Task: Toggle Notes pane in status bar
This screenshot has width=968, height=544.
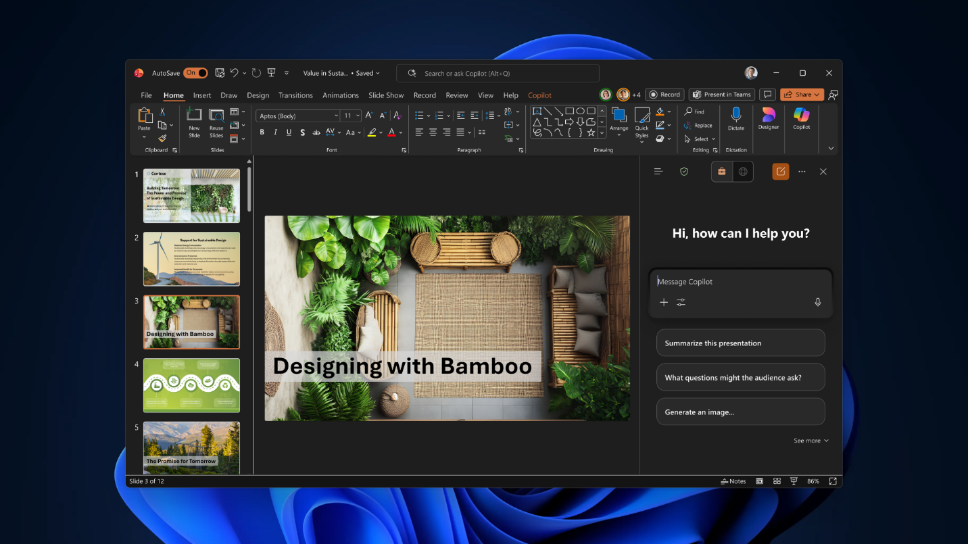Action: (733, 481)
